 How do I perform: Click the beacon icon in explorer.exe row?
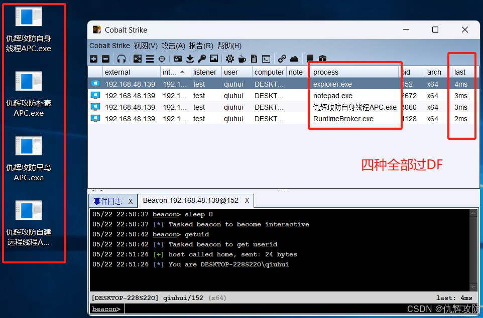(95, 84)
